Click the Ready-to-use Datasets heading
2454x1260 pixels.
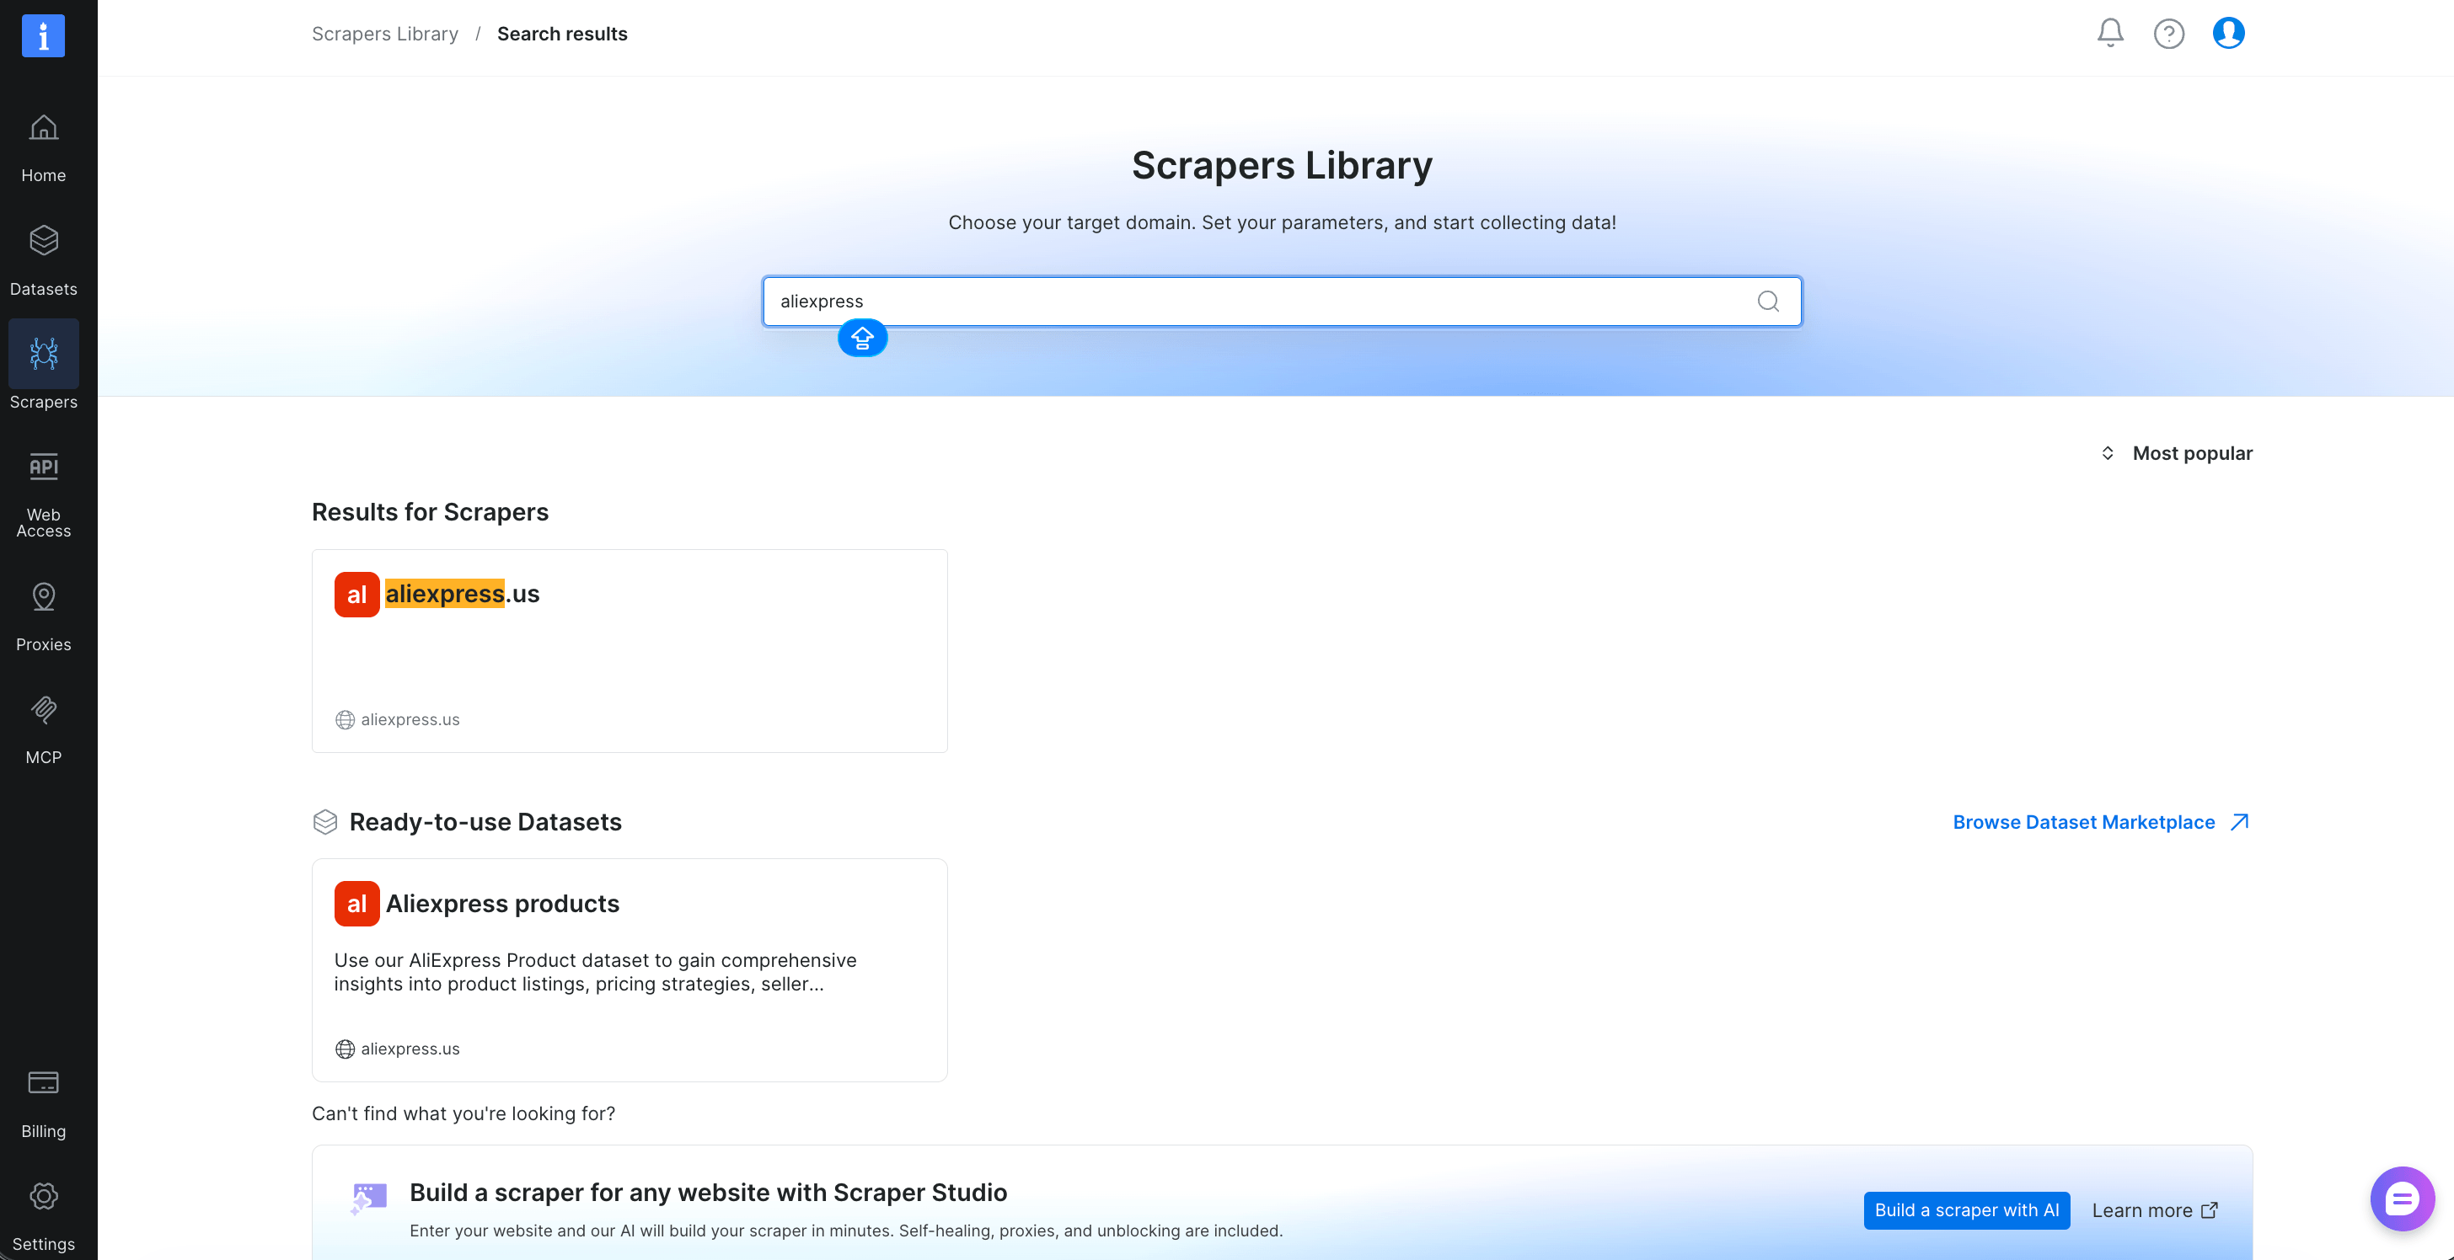pos(485,822)
